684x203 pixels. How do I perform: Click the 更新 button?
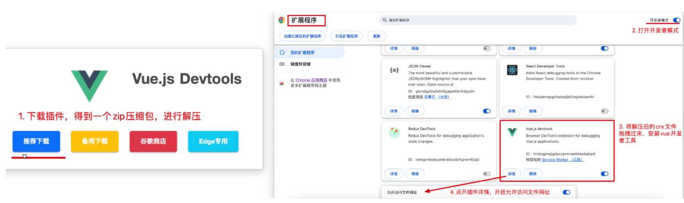click(x=377, y=36)
